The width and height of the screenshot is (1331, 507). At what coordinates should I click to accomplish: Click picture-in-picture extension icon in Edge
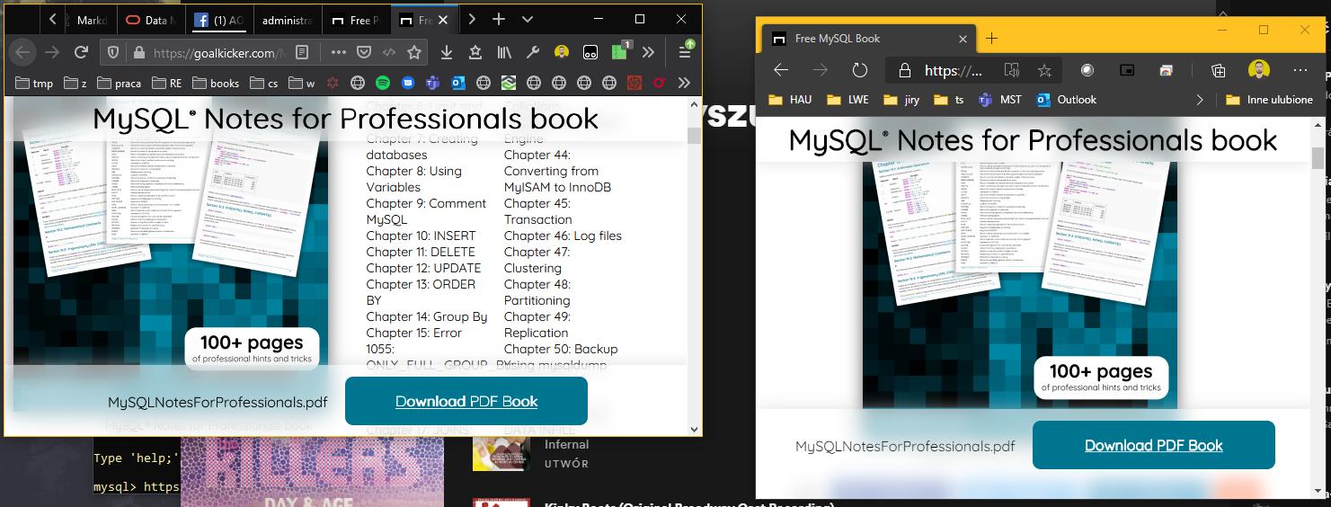pyautogui.click(x=1127, y=70)
